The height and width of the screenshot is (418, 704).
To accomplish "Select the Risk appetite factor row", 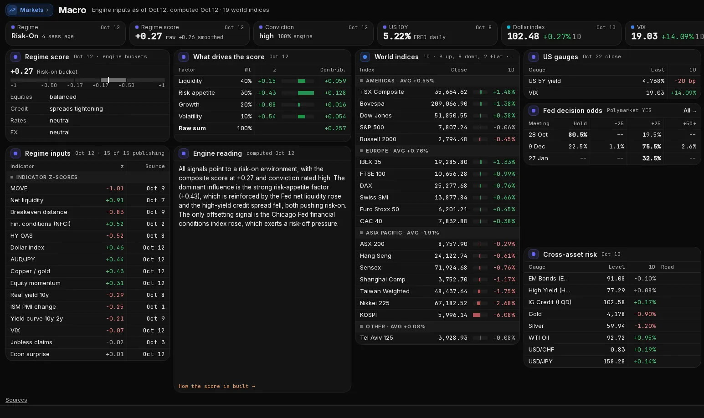I will coord(262,93).
